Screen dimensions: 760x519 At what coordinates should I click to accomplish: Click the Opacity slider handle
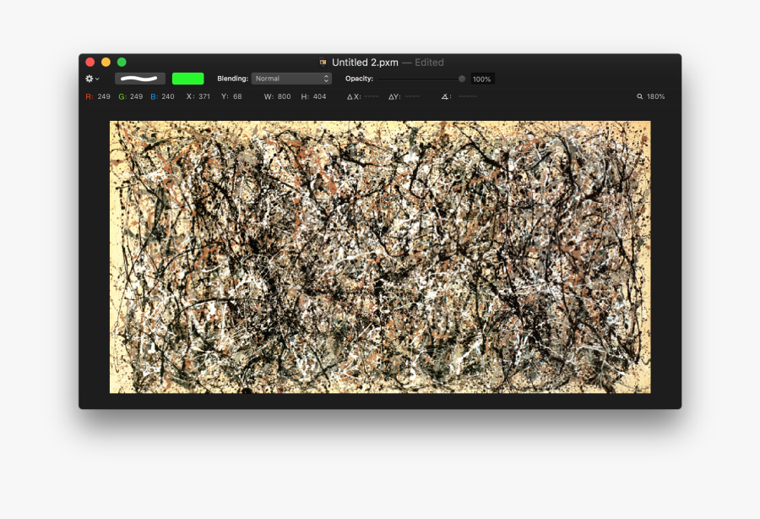462,79
